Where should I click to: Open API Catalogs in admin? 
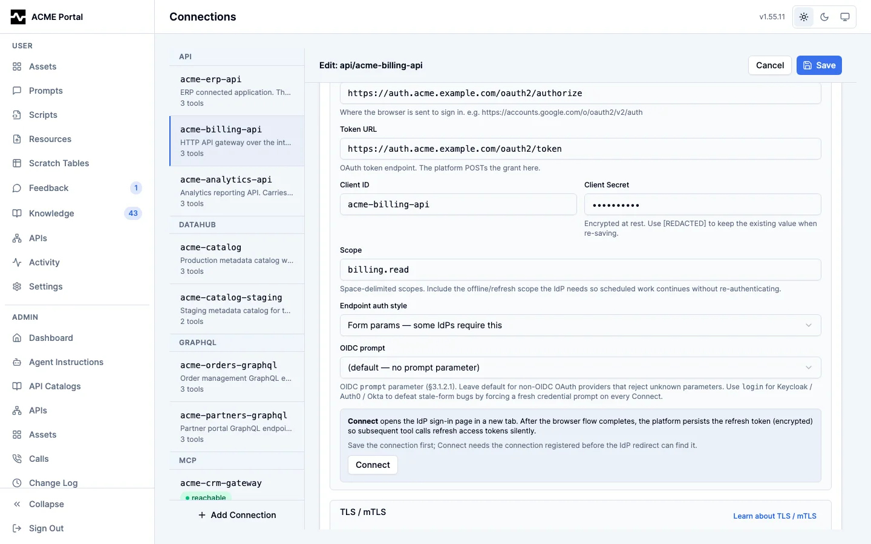coord(77,386)
